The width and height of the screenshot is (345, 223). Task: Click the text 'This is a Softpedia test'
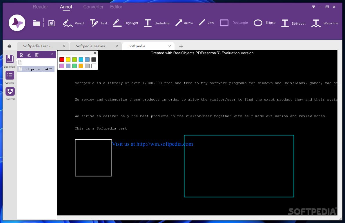101,128
